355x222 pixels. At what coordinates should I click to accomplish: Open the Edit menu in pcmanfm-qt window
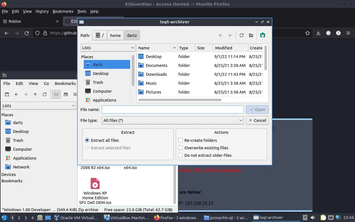pyautogui.click(x=19, y=84)
